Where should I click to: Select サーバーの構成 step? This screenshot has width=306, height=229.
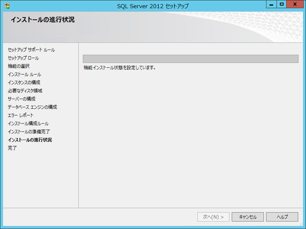[x=22, y=99]
